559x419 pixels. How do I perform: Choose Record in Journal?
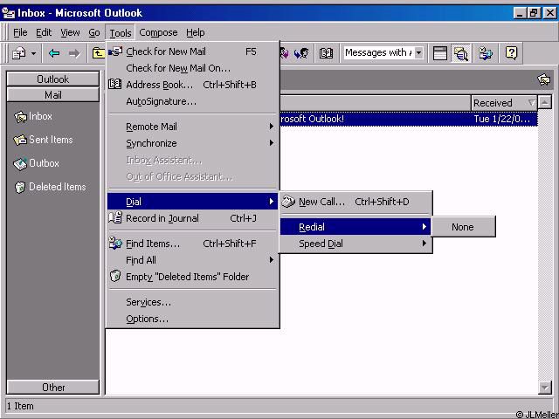click(192, 218)
